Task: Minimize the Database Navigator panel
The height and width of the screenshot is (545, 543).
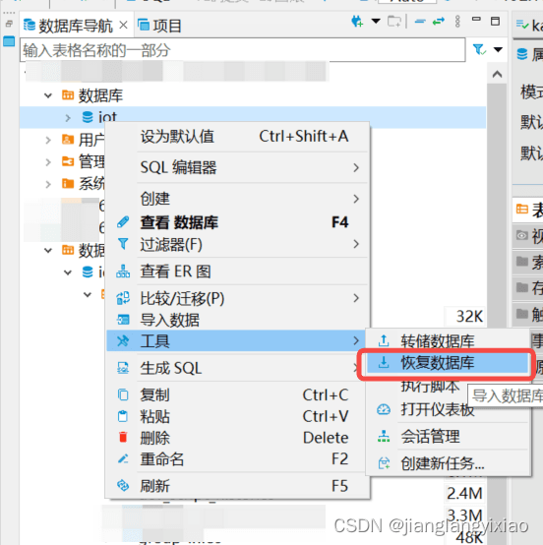Action: (x=477, y=19)
